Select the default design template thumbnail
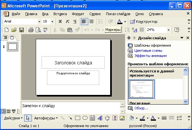 [x=141, y=89]
